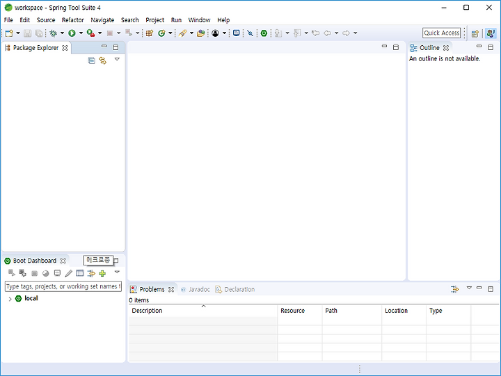This screenshot has height=376, width=501.
Task: Click the Boot Dashboard filters arrow icon
Action: (91, 273)
